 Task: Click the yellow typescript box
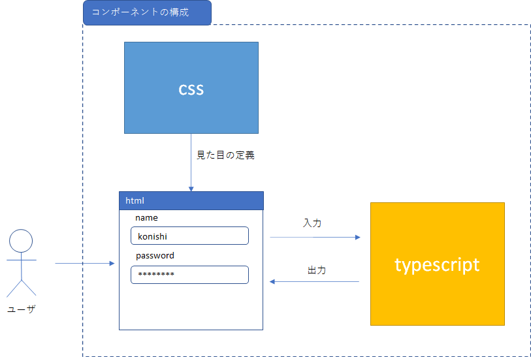[x=438, y=264]
